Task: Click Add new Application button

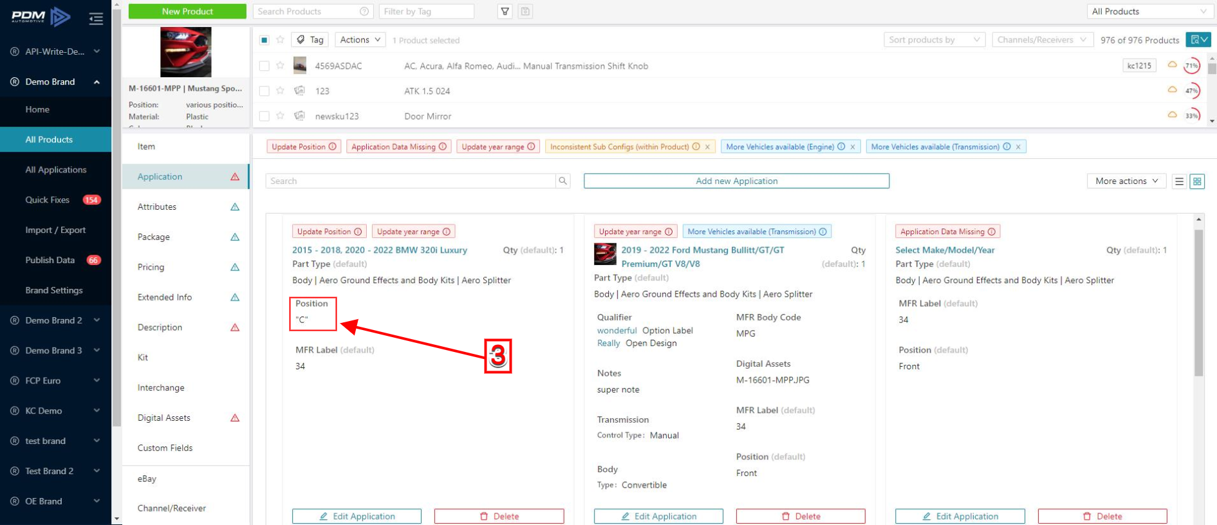Action: [736, 181]
